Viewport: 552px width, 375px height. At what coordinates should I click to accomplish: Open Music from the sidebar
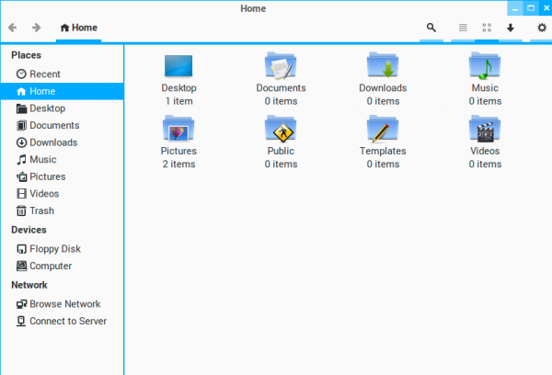[62, 159]
